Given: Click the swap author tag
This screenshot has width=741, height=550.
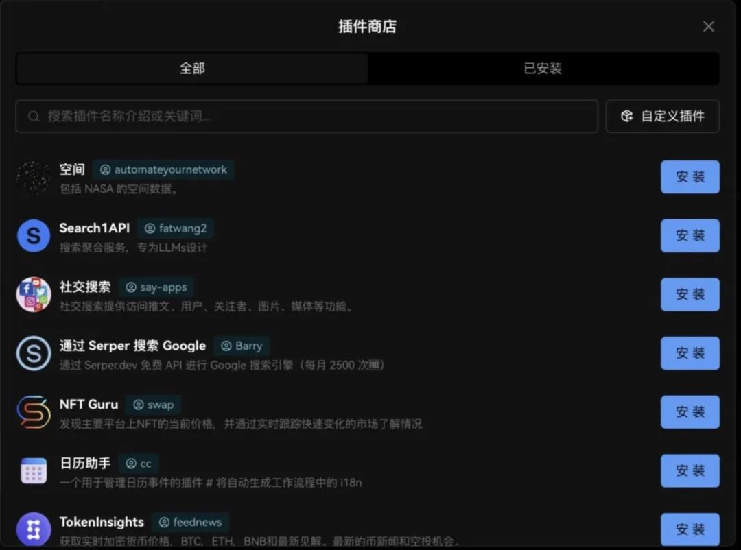Looking at the screenshot, I should pyautogui.click(x=154, y=405).
